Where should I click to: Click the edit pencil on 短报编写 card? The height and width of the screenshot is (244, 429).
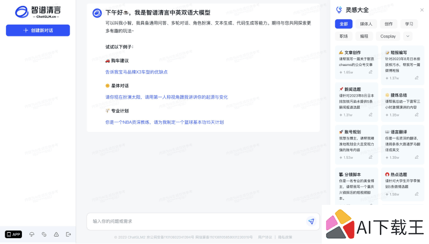[x=417, y=78]
